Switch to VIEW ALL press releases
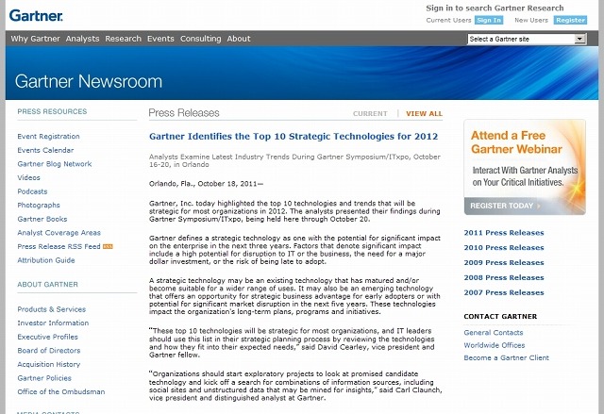The width and height of the screenshot is (604, 414). click(x=424, y=113)
